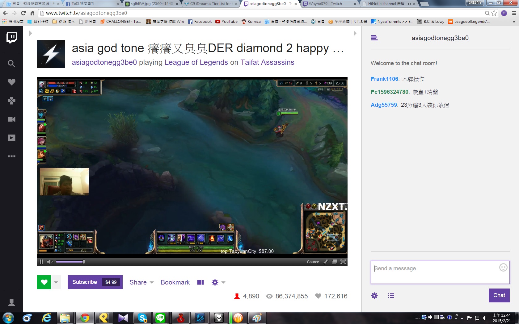Toggle theater mode icon below the video

pyautogui.click(x=200, y=282)
